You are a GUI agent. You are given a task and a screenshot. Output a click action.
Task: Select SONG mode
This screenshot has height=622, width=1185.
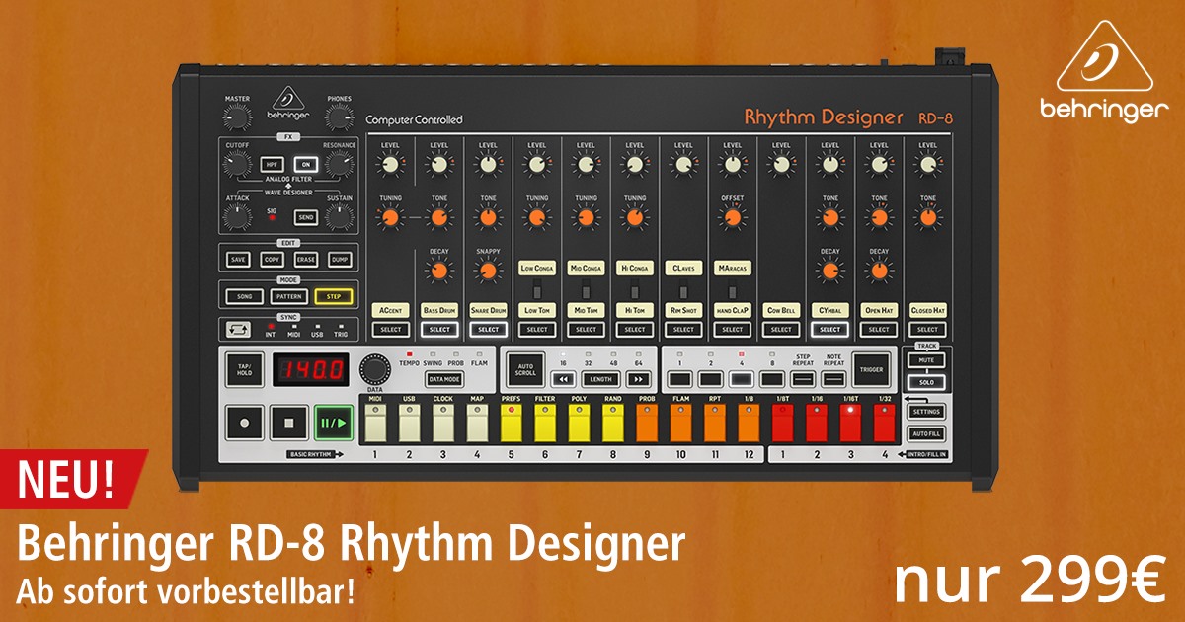point(244,296)
